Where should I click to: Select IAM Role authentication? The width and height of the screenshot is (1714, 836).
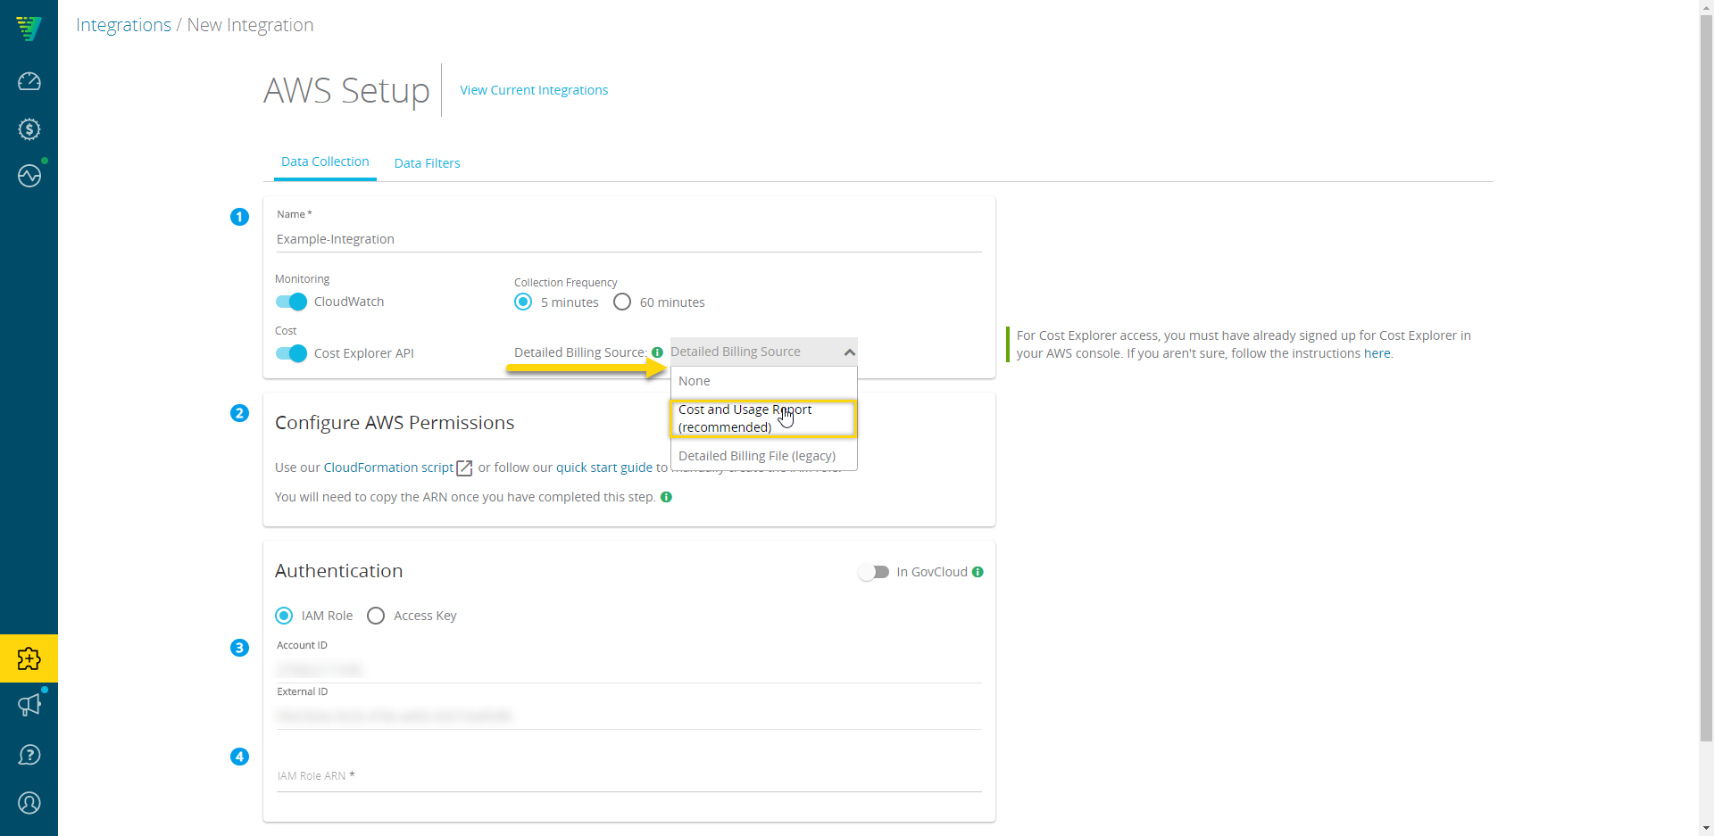click(x=284, y=616)
